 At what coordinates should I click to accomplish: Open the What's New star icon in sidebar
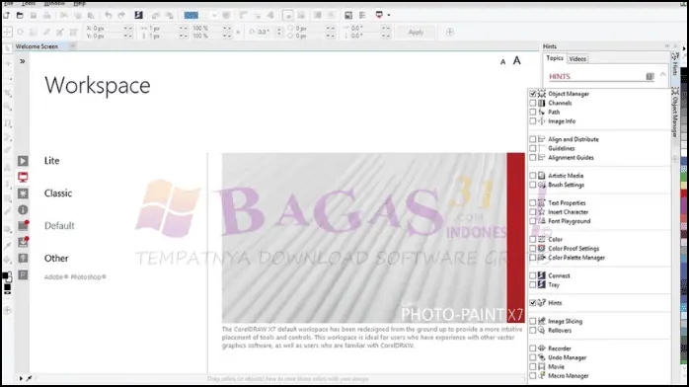click(x=23, y=193)
